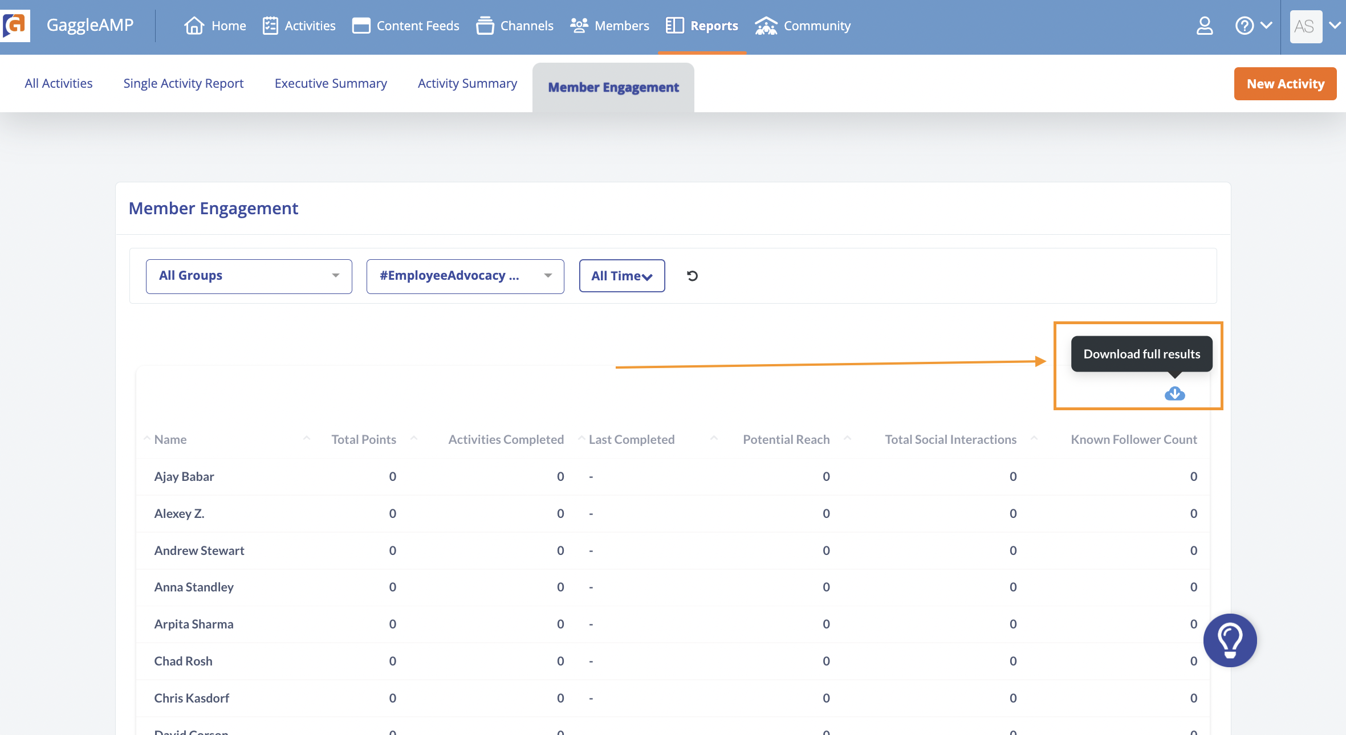Open Activities in top navigation

click(310, 26)
